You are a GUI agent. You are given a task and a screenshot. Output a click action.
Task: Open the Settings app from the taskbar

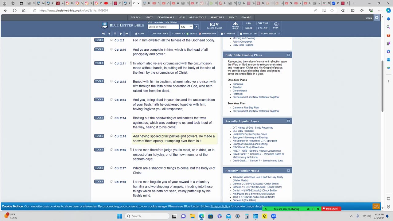tap(238, 216)
